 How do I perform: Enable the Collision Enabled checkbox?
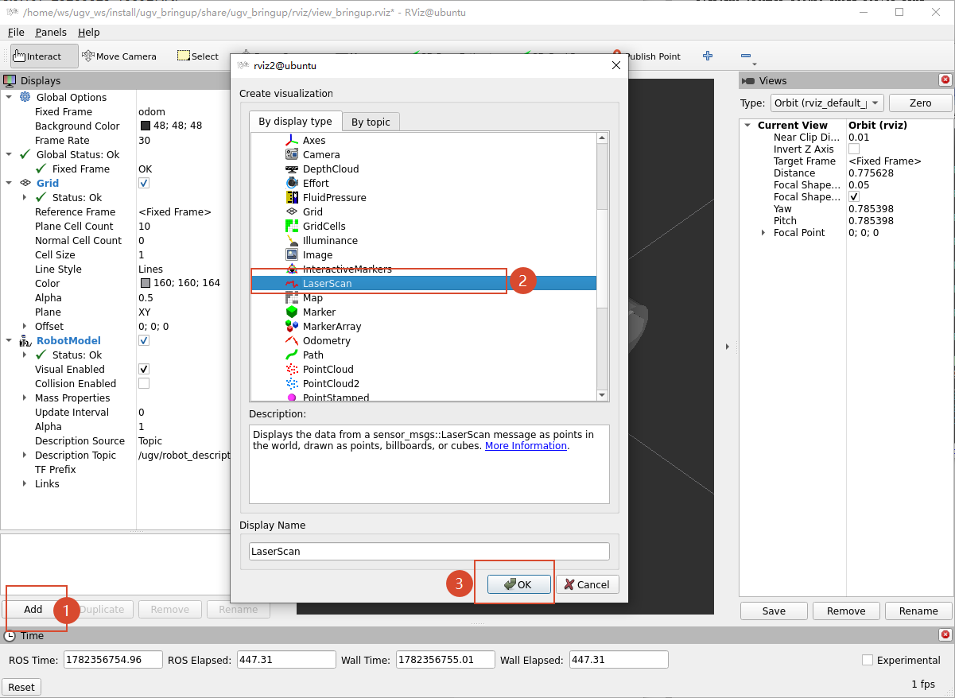point(144,383)
